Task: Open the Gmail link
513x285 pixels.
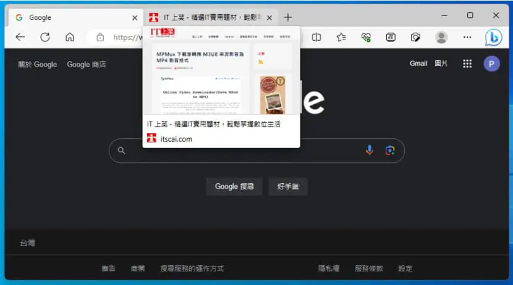Action: [x=418, y=64]
